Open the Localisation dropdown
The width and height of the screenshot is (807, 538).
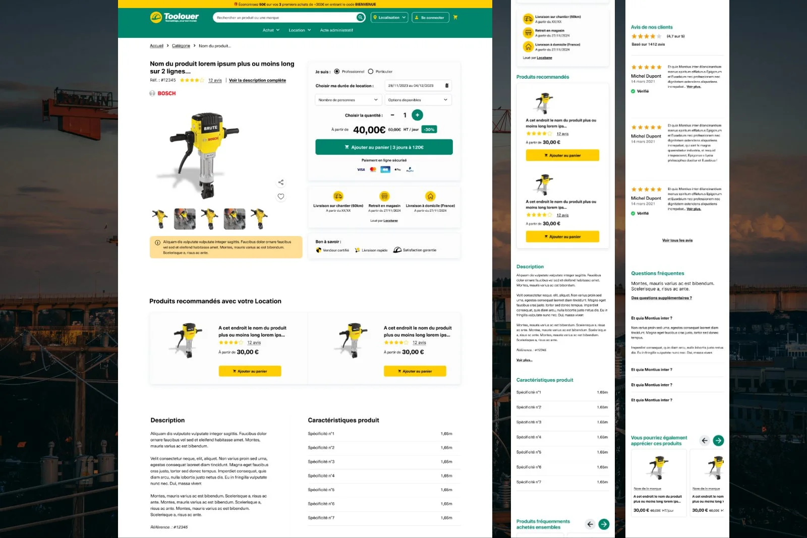click(389, 17)
